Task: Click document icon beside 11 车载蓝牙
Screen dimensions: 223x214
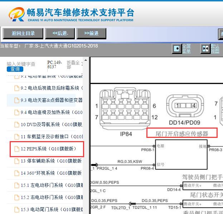Action: pyautogui.click(x=17, y=137)
